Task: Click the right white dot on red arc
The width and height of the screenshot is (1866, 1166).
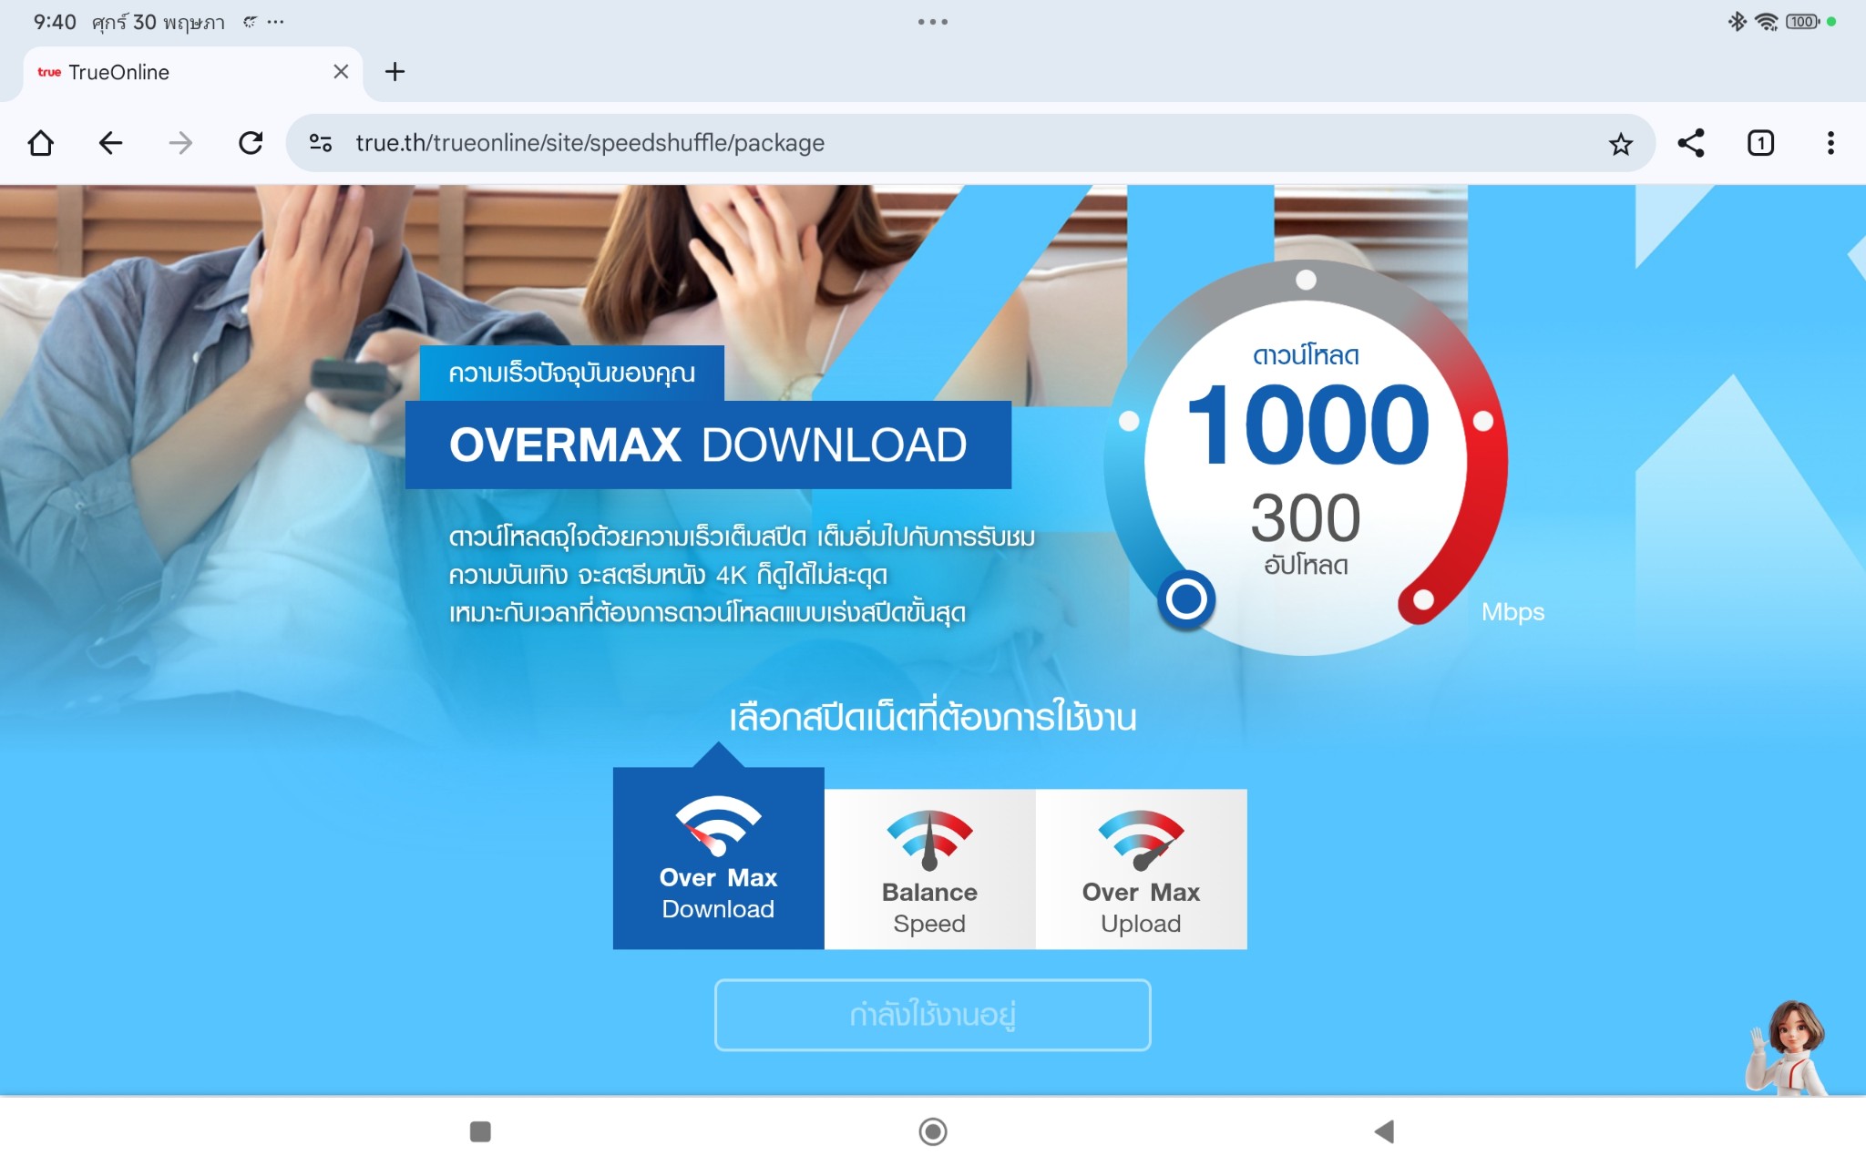Action: [1482, 421]
